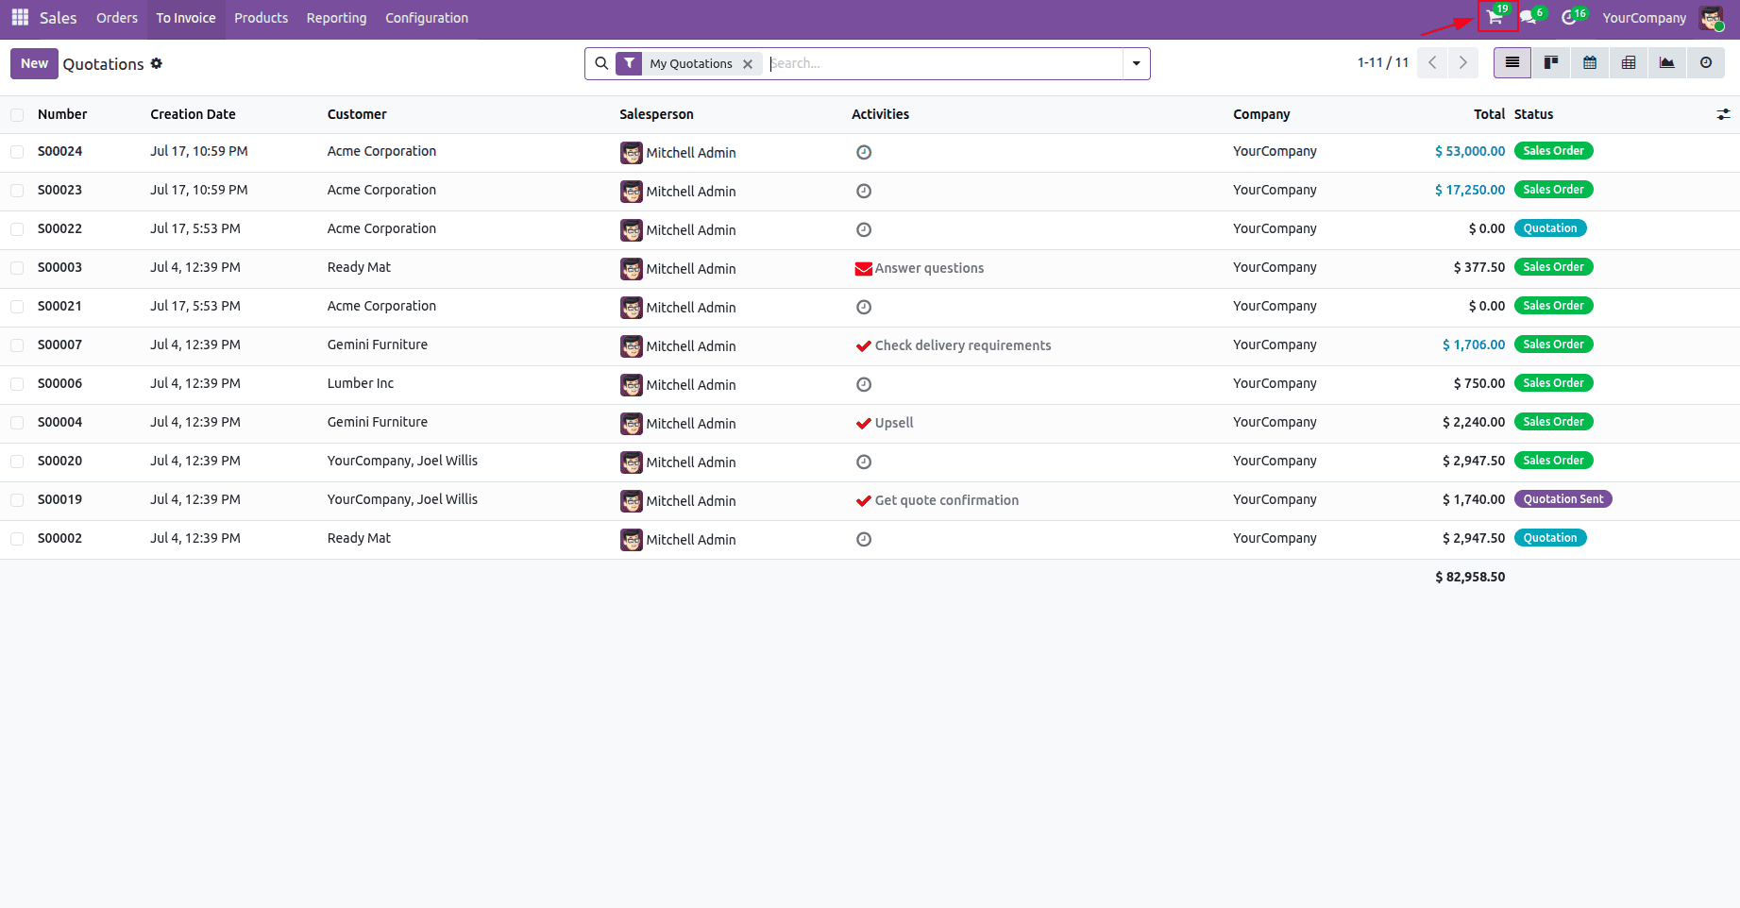
Task: Select the S00021 row checkbox
Action: click(17, 307)
